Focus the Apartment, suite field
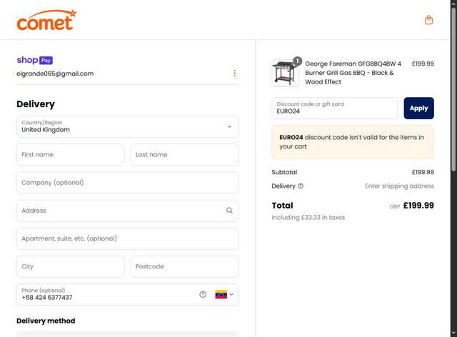 (x=127, y=238)
